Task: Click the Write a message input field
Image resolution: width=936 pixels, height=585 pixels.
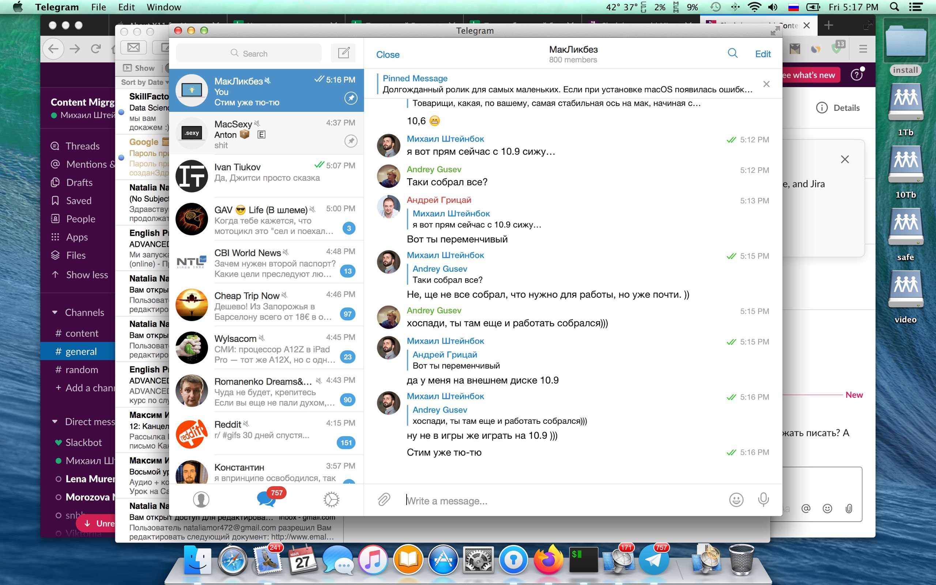Action: pyautogui.click(x=563, y=501)
